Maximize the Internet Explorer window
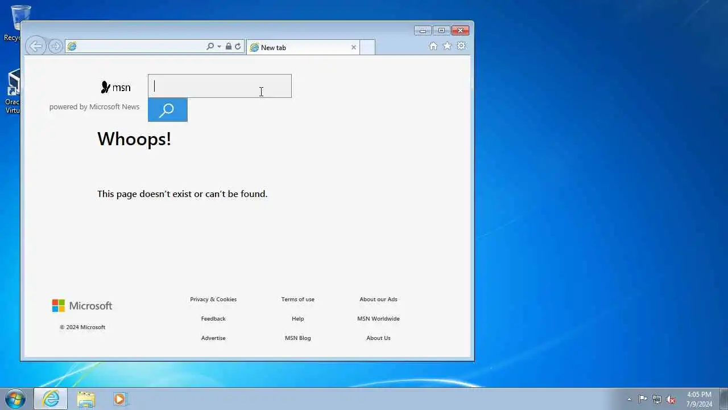Viewport: 728px width, 410px height. click(x=441, y=31)
